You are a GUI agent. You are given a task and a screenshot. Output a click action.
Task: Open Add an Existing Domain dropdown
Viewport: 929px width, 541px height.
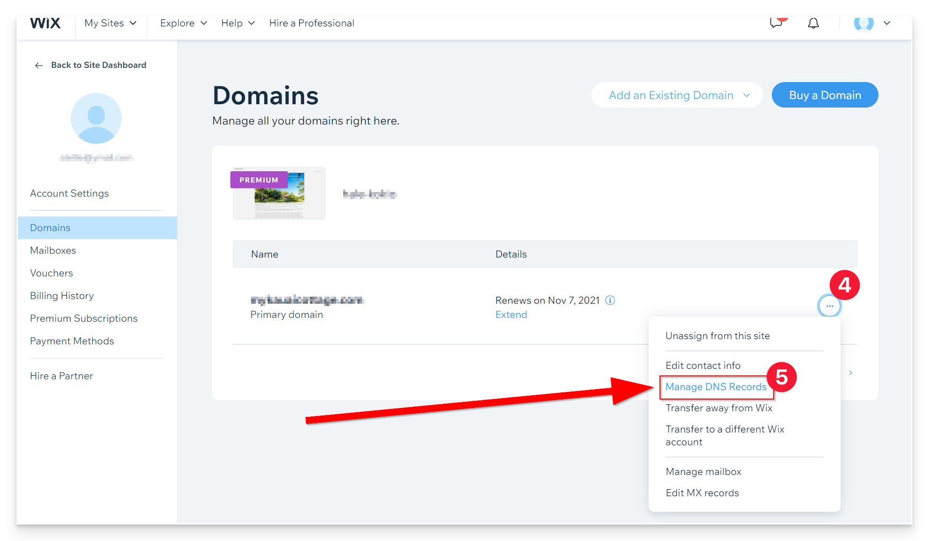(x=677, y=95)
